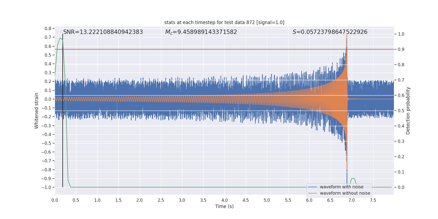Click the 'Time (s)' x-axis label

point(224,206)
